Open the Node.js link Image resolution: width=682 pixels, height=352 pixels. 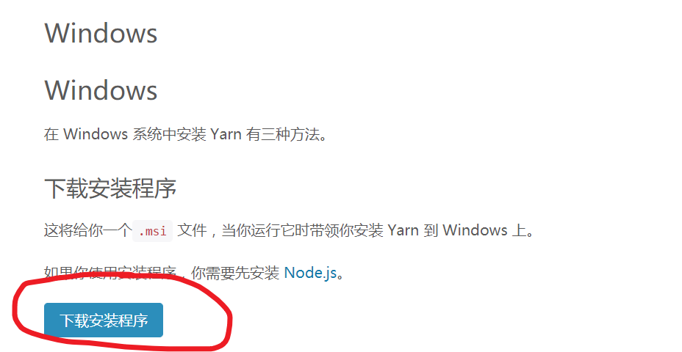pos(311,273)
